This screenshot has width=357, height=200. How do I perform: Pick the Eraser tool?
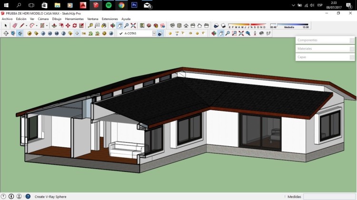coord(15,26)
